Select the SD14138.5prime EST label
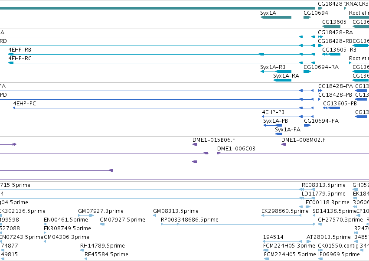369x261 pixels. point(335,211)
